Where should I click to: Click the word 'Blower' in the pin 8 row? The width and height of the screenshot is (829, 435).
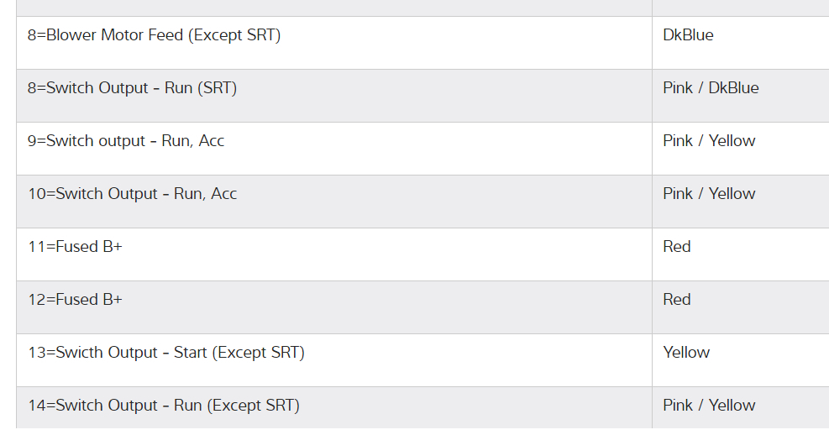(x=71, y=35)
